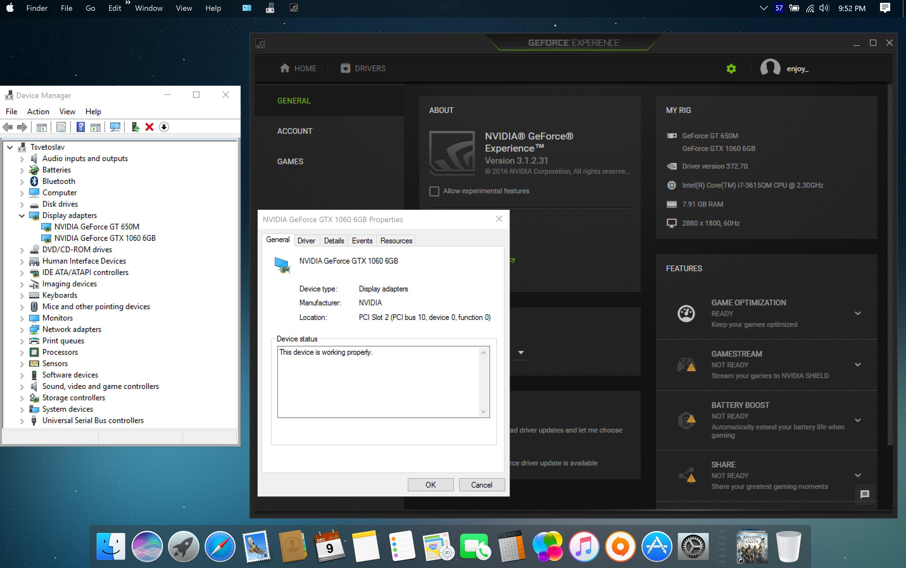Open Siri icon in the dock
This screenshot has width=906, height=568.
click(147, 546)
